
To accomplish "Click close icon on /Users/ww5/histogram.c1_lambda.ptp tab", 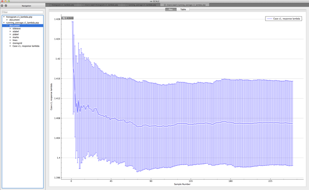I will (83, 5).
